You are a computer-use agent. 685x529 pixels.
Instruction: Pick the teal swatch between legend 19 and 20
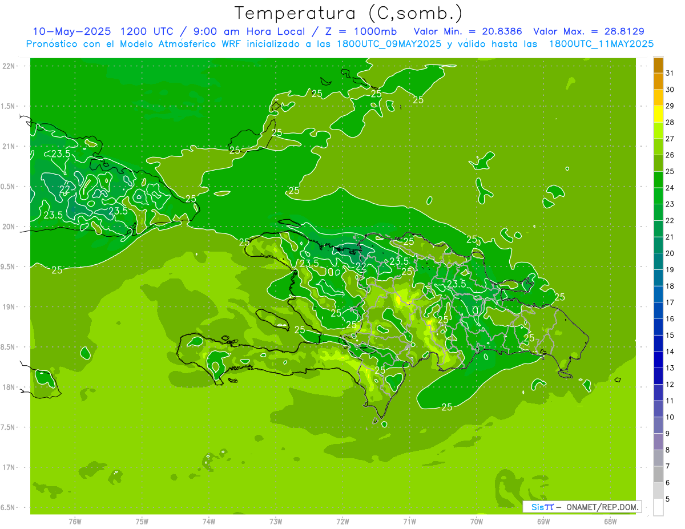click(658, 261)
